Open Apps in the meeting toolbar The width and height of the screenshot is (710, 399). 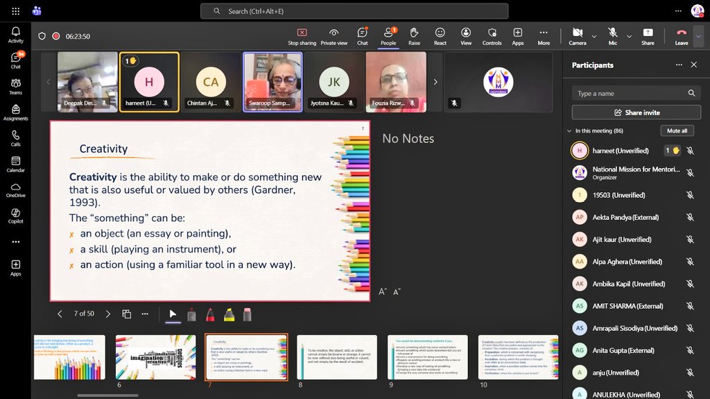point(517,36)
